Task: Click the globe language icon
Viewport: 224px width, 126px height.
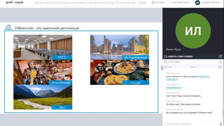Action: click(153, 2)
